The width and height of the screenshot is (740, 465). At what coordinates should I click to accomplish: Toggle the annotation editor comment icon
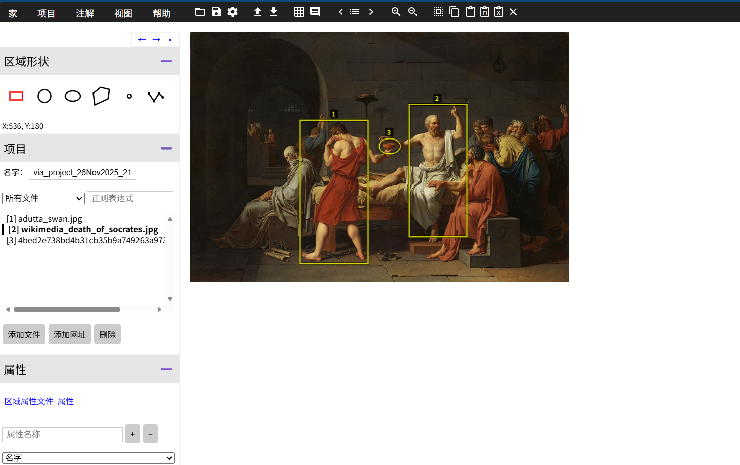(315, 12)
